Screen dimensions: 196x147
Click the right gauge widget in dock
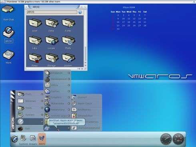click(x=178, y=139)
